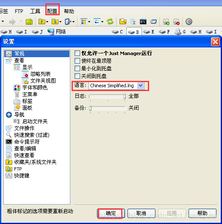Click the image preview toolbar icon
This screenshot has height=224, width=222.
[97, 22]
